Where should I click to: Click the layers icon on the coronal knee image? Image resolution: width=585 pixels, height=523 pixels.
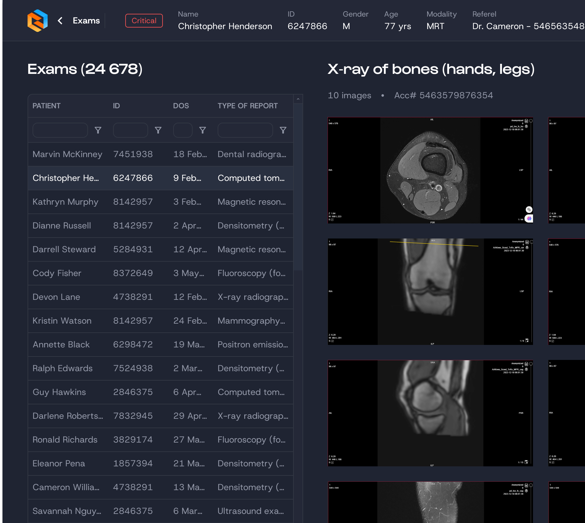click(527, 248)
